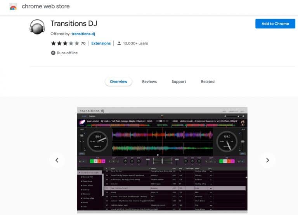Image resolution: width=298 pixels, height=215 pixels.
Task: Click the Runs offline badge icon
Action: click(53, 53)
